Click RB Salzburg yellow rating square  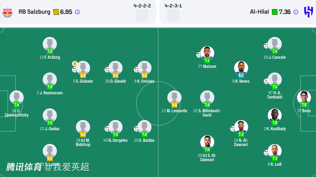point(56,12)
